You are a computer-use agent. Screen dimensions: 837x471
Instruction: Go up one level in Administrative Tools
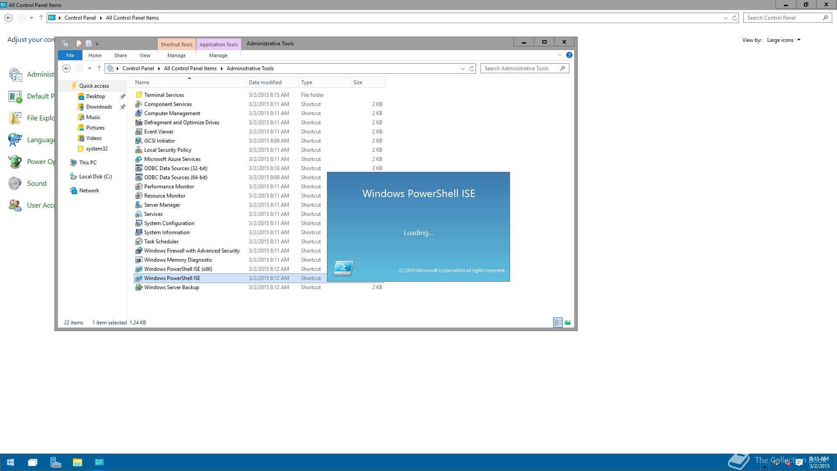(99, 68)
